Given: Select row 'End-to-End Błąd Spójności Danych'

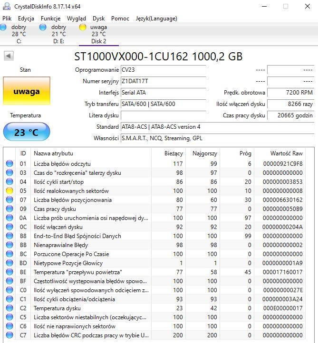Looking at the screenshot, I should pos(154,236).
